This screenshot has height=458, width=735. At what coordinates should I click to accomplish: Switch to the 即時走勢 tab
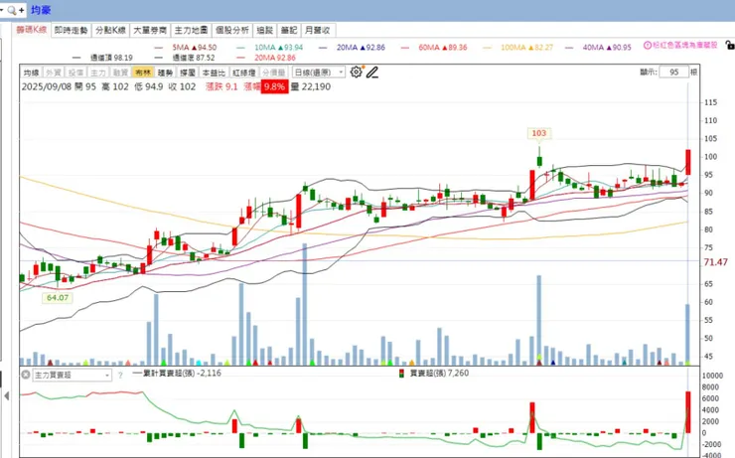pyautogui.click(x=71, y=30)
